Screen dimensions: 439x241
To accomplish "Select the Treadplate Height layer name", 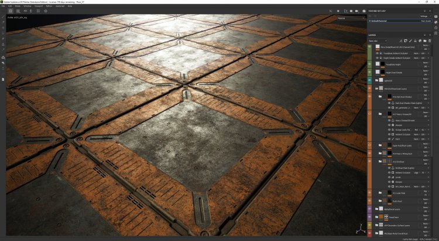I will click(x=393, y=65).
